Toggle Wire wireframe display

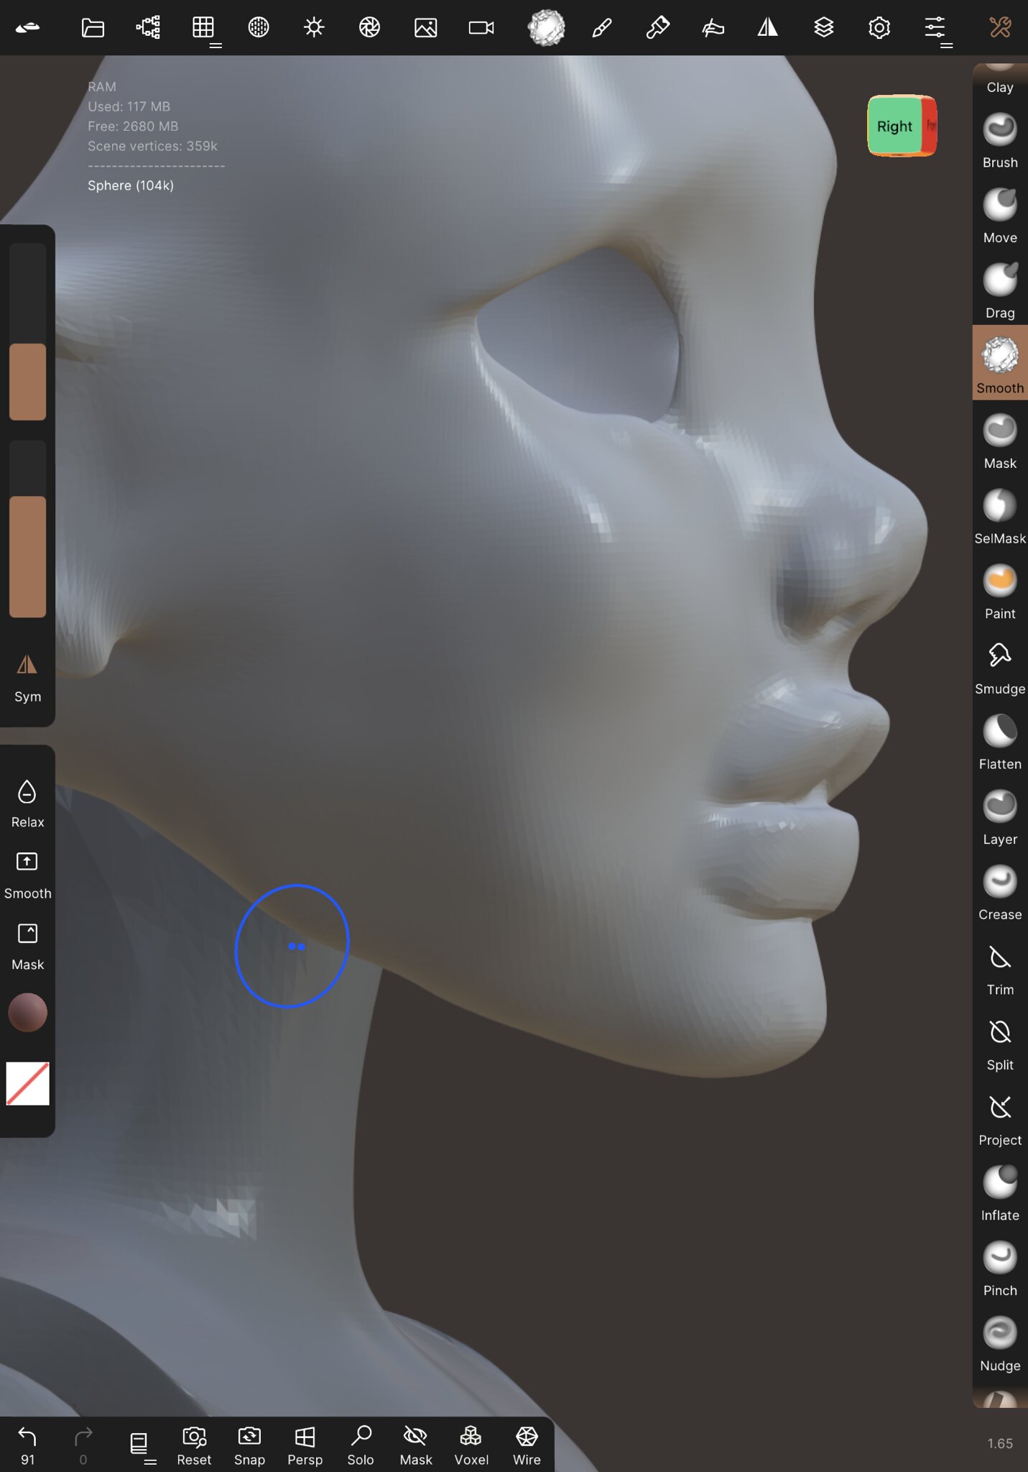pyautogui.click(x=527, y=1445)
